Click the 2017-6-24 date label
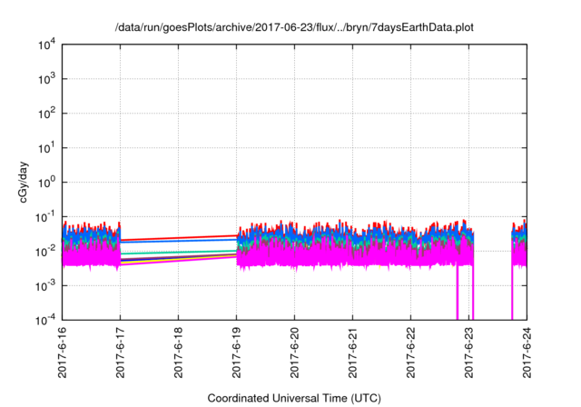The width and height of the screenshot is (581, 407). pos(527,352)
